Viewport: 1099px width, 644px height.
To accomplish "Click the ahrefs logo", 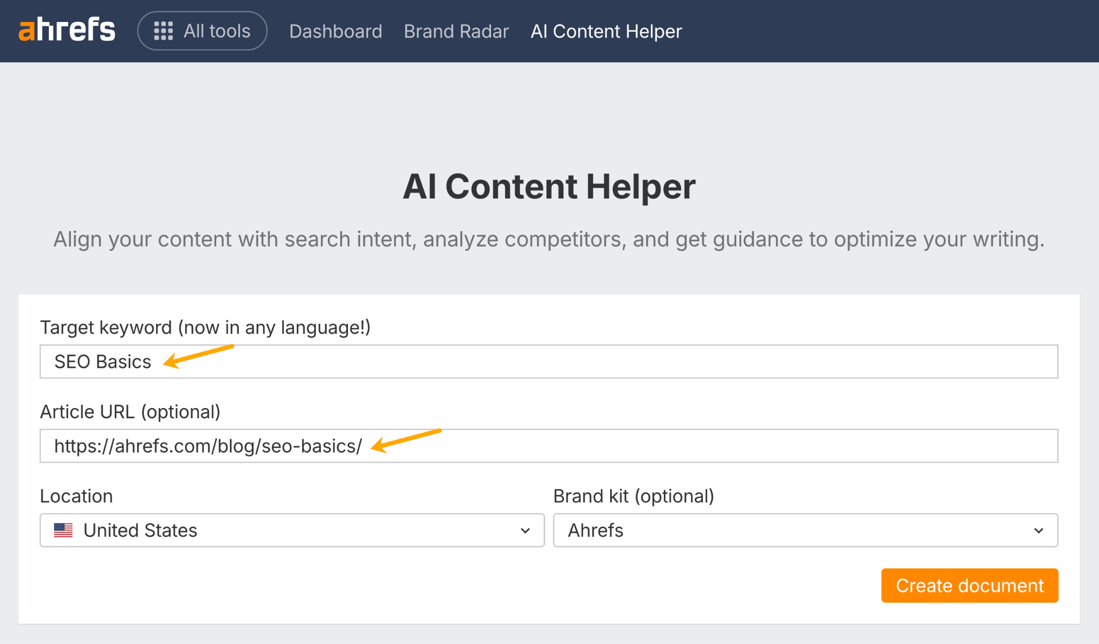I will point(67,31).
